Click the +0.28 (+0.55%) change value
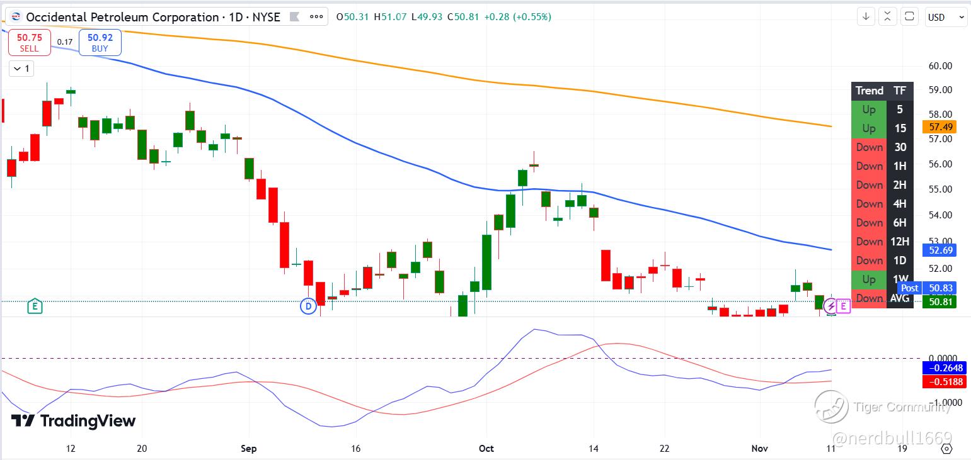This screenshot has height=460, width=971. click(x=517, y=17)
